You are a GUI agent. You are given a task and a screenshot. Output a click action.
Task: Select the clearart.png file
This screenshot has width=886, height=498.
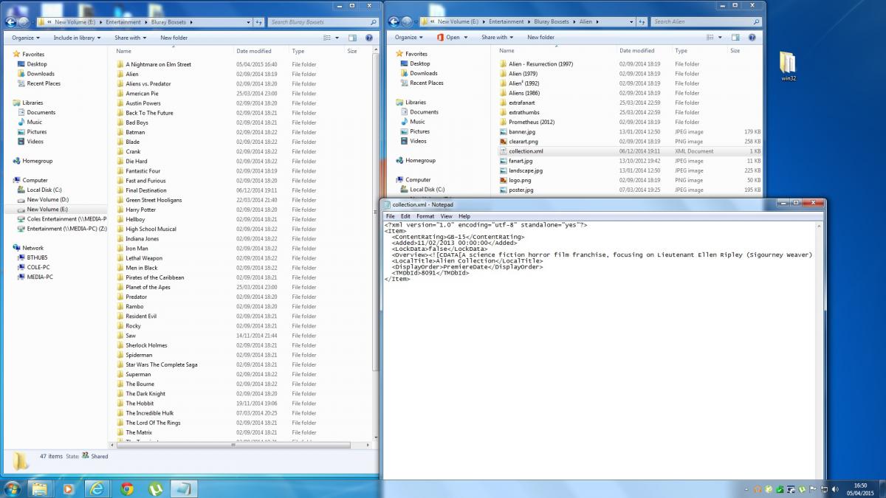tap(523, 141)
